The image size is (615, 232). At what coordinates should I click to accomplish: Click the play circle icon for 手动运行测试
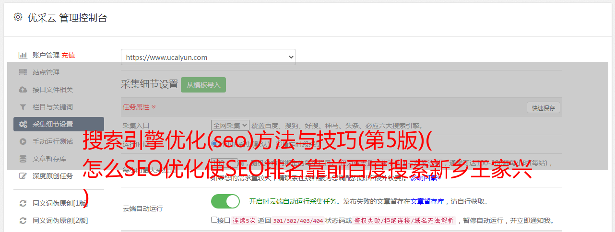click(x=23, y=141)
